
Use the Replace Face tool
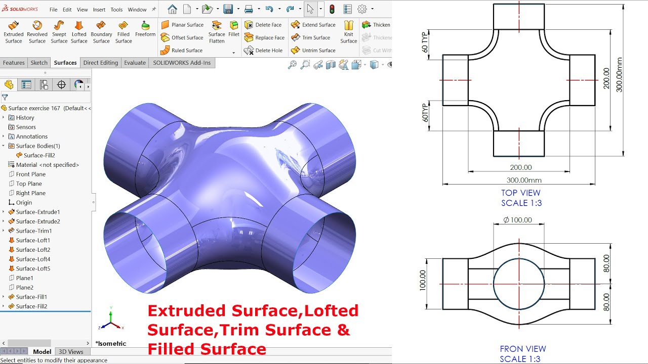tap(264, 37)
